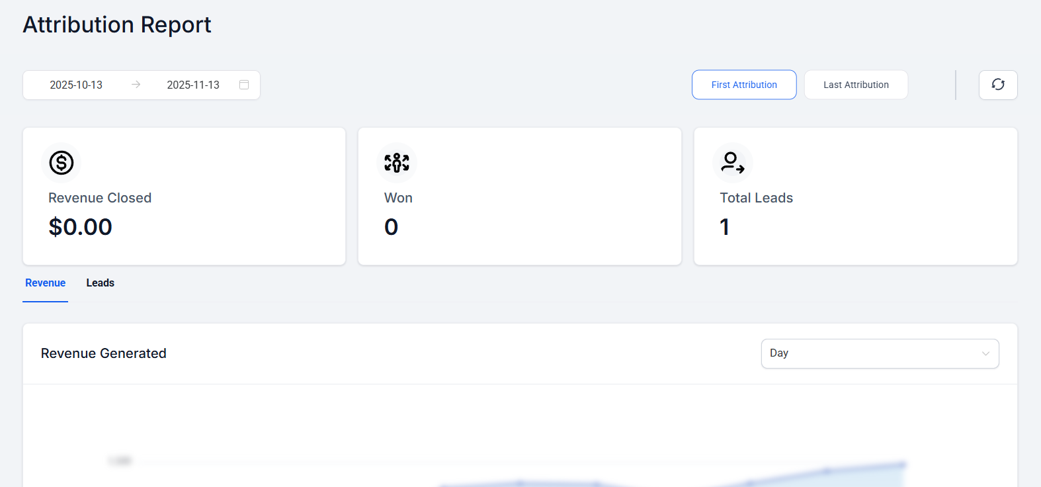This screenshot has height=487, width=1041.
Task: Switch to Last Attribution mode
Action: pyautogui.click(x=856, y=85)
